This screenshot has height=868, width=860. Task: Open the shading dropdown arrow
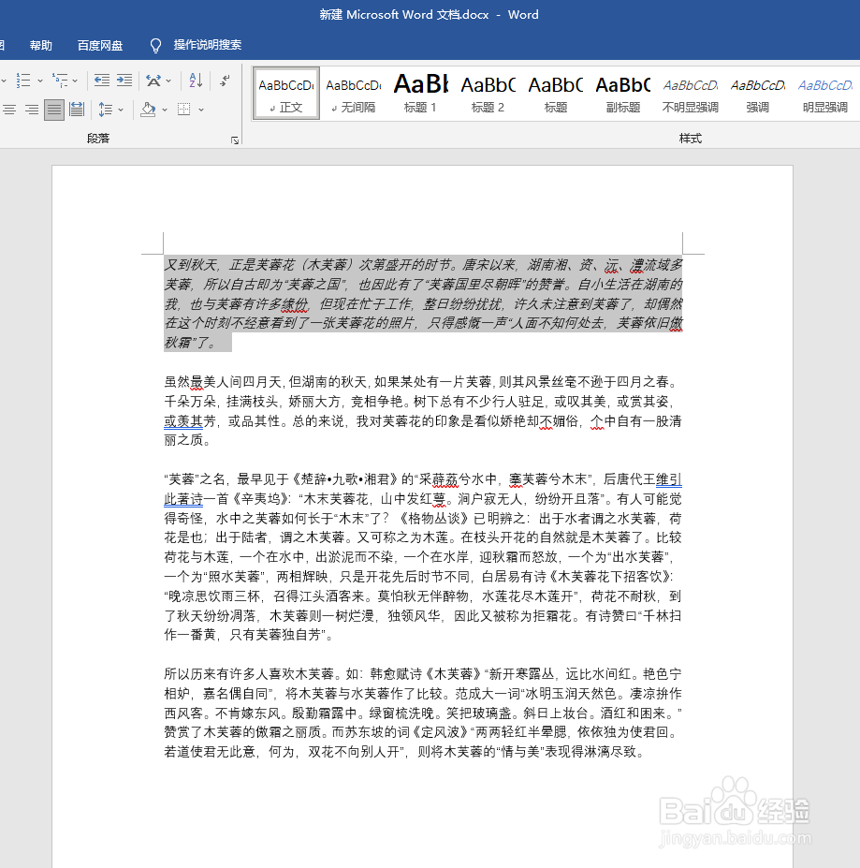point(163,109)
